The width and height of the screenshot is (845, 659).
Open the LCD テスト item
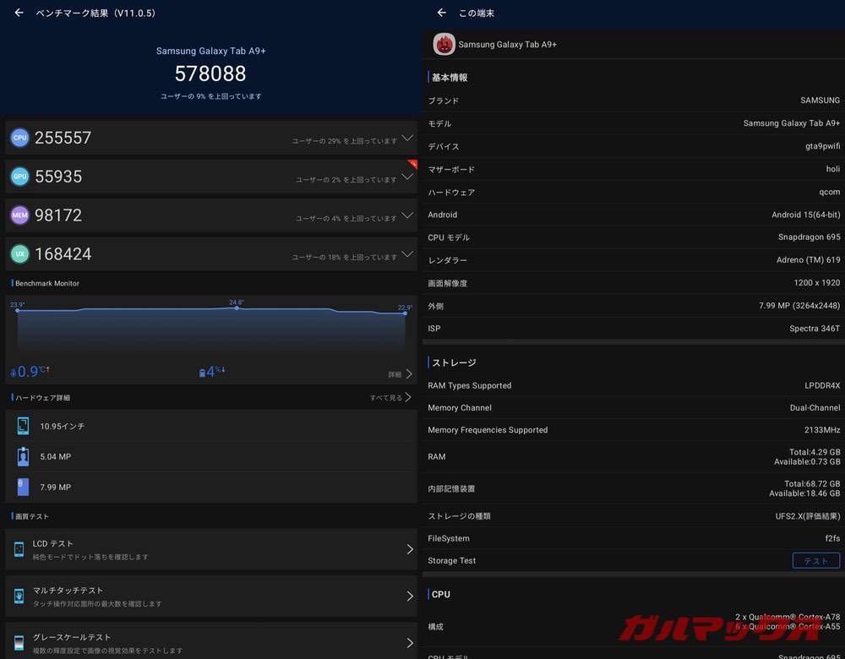tap(211, 549)
